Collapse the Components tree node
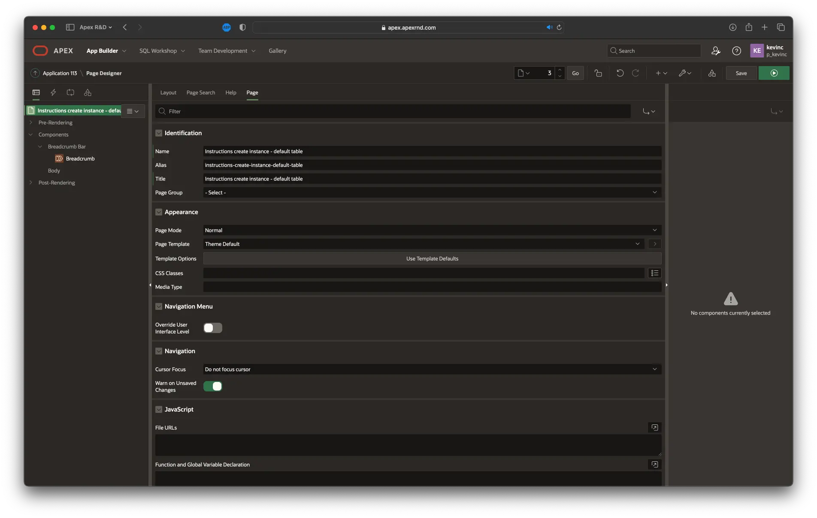 (x=31, y=134)
